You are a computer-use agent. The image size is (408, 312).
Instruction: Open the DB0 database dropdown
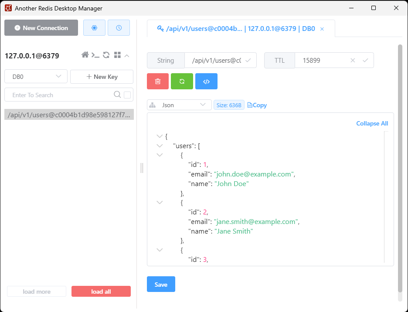point(36,77)
